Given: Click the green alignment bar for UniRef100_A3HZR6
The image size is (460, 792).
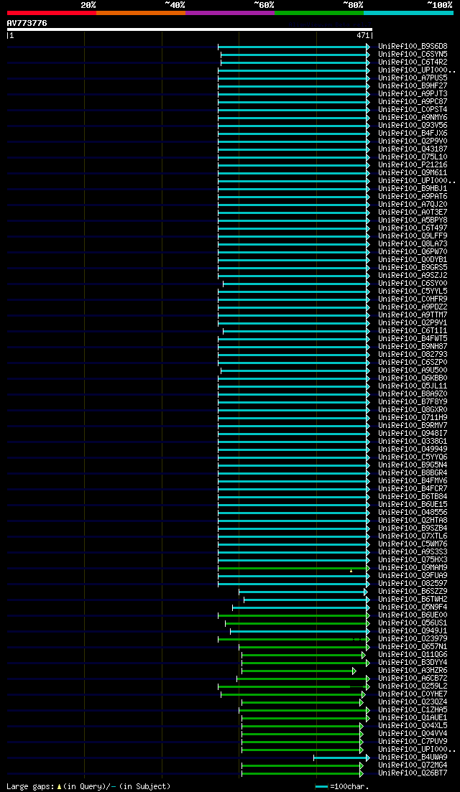Looking at the screenshot, I should (299, 671).
